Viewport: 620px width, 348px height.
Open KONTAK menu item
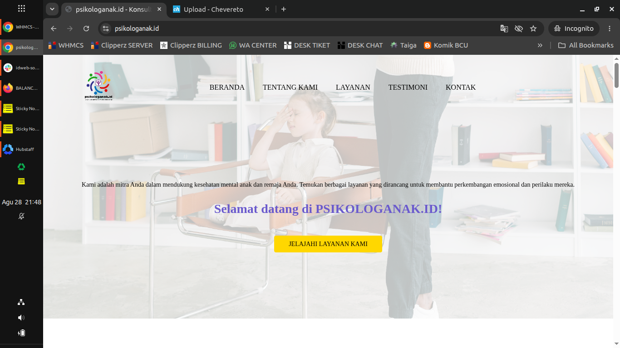click(x=461, y=87)
